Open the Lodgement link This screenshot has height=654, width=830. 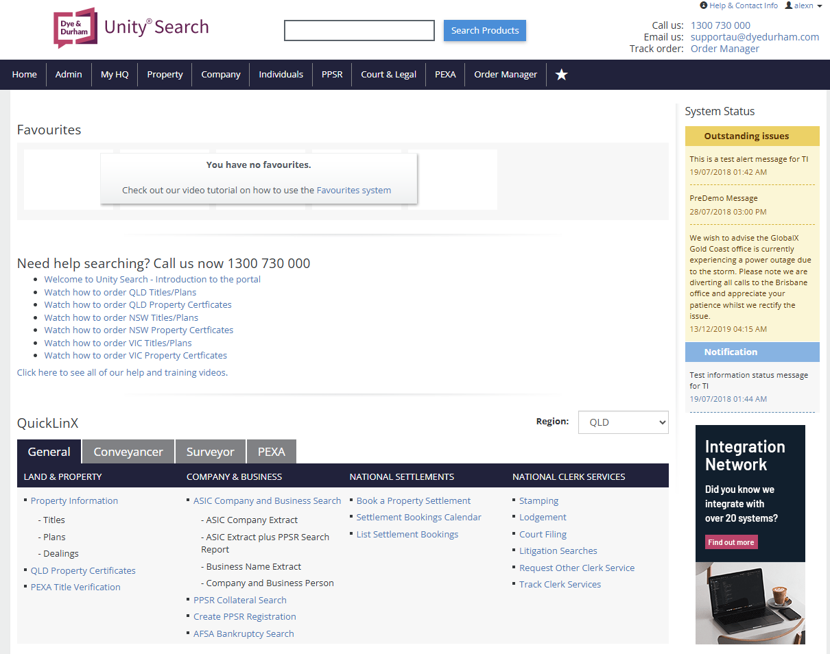(543, 517)
